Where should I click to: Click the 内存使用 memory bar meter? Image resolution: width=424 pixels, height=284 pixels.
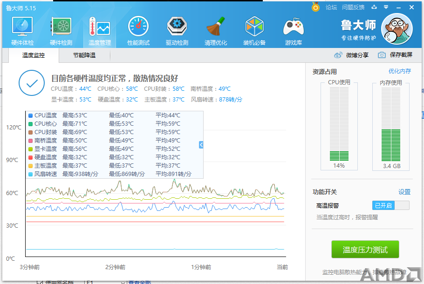click(391, 124)
